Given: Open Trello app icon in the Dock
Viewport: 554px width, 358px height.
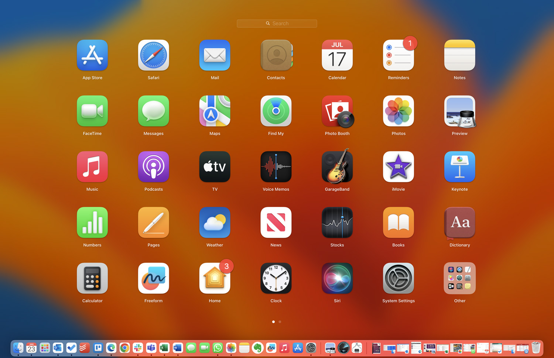Looking at the screenshot, I should click(98, 348).
